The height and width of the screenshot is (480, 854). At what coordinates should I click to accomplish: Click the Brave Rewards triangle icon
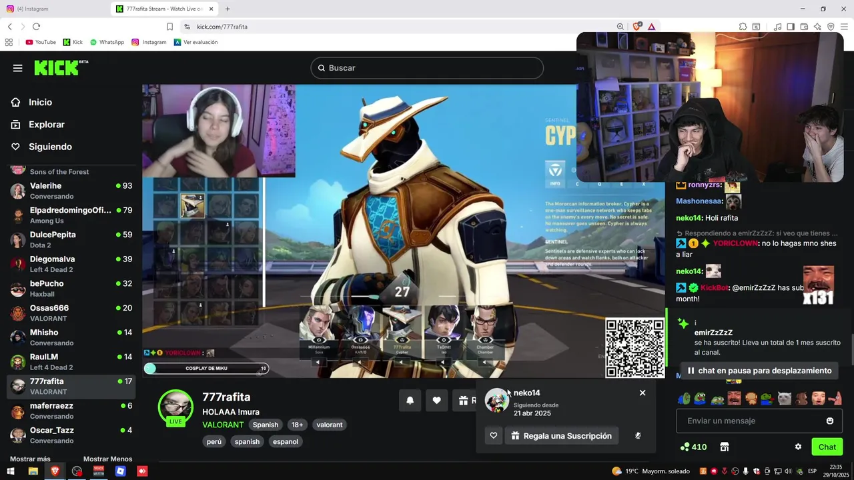pos(651,27)
